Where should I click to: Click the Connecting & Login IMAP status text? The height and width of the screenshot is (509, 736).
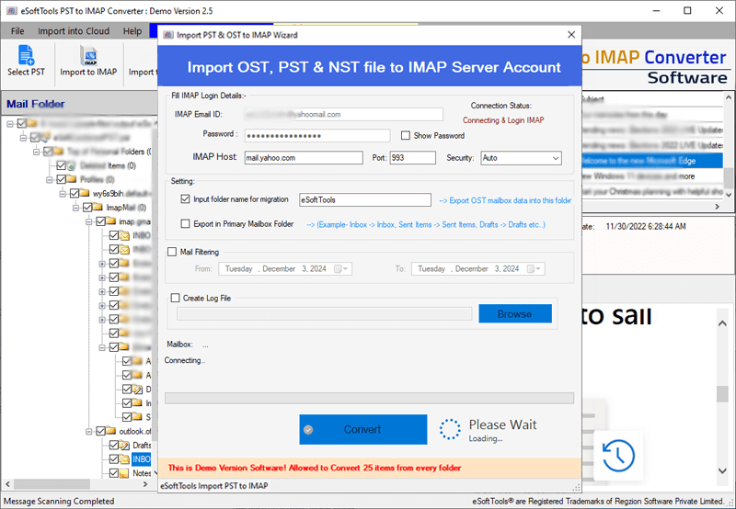(503, 120)
